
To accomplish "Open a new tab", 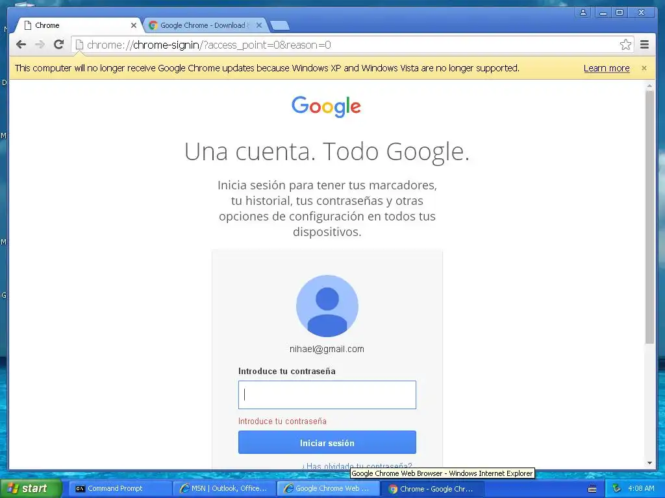I will point(280,26).
